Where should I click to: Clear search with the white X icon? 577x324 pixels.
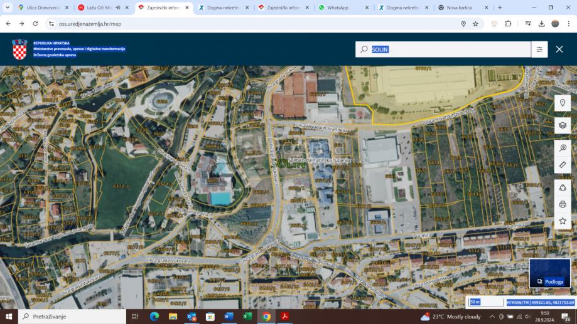(x=559, y=50)
